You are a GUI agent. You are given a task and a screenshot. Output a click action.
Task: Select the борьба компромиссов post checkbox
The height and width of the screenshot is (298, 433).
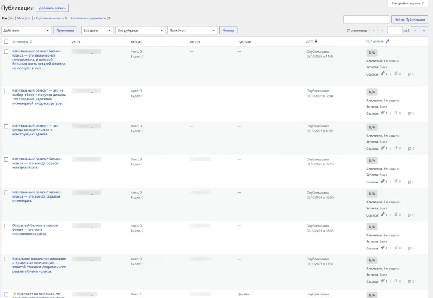(x=6, y=159)
